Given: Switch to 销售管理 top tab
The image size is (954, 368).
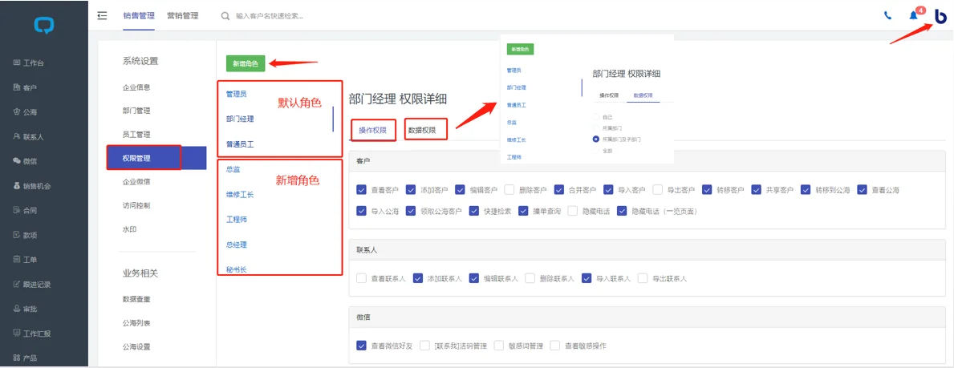Looking at the screenshot, I should pyautogui.click(x=139, y=16).
